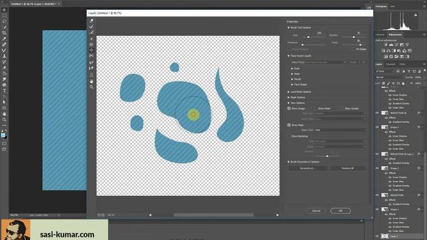Switch to the Channels tab
This screenshot has height=240, width=427.
pyautogui.click(x=390, y=64)
